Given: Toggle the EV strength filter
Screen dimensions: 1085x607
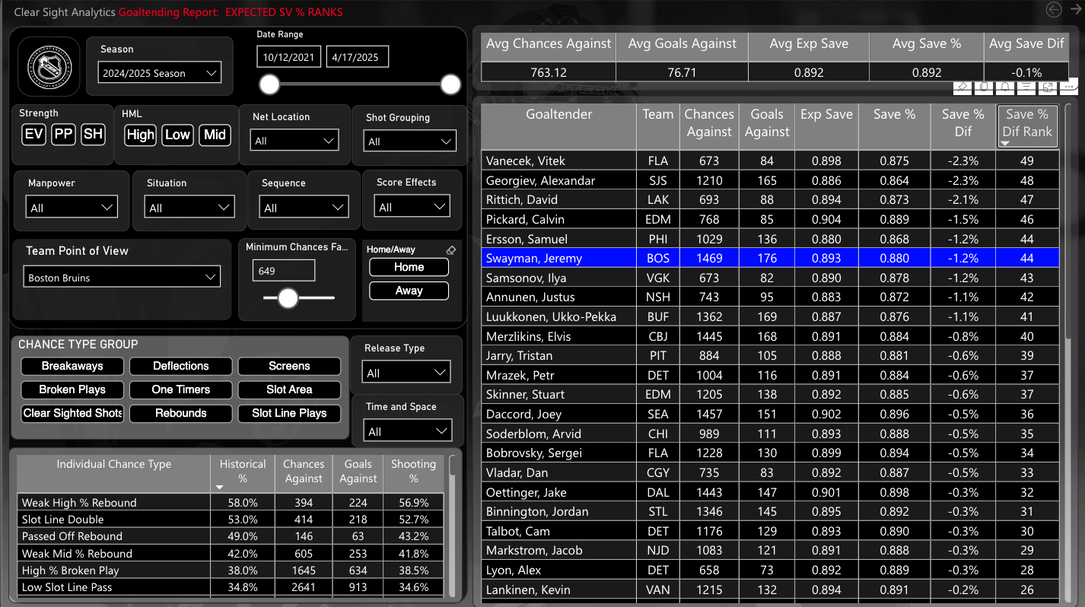Looking at the screenshot, I should pos(34,135).
